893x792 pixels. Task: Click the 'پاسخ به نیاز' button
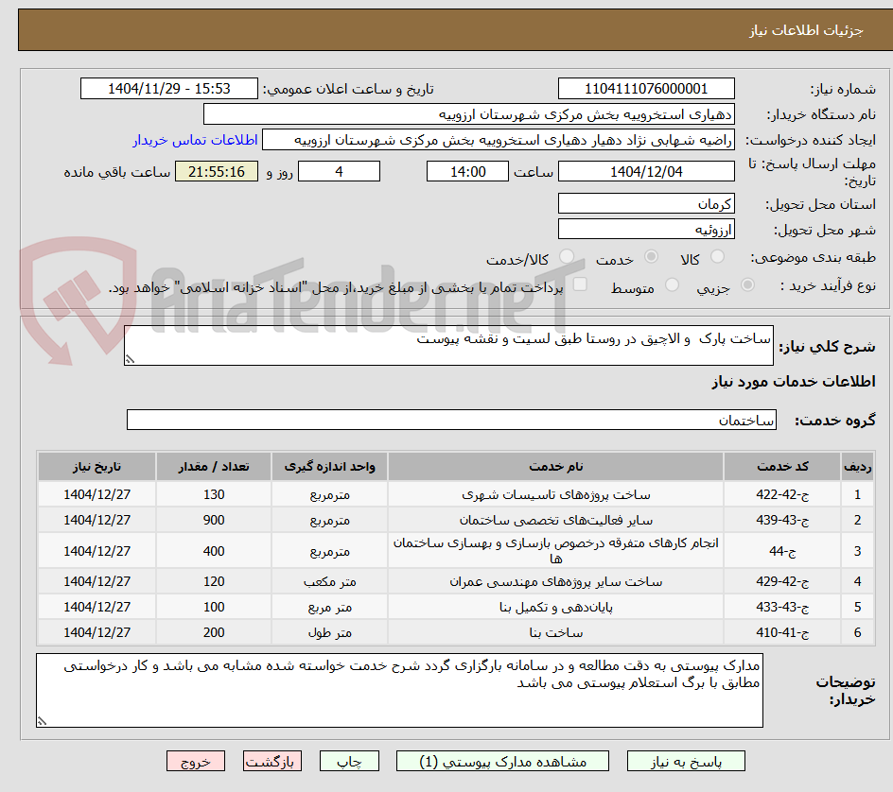click(686, 761)
